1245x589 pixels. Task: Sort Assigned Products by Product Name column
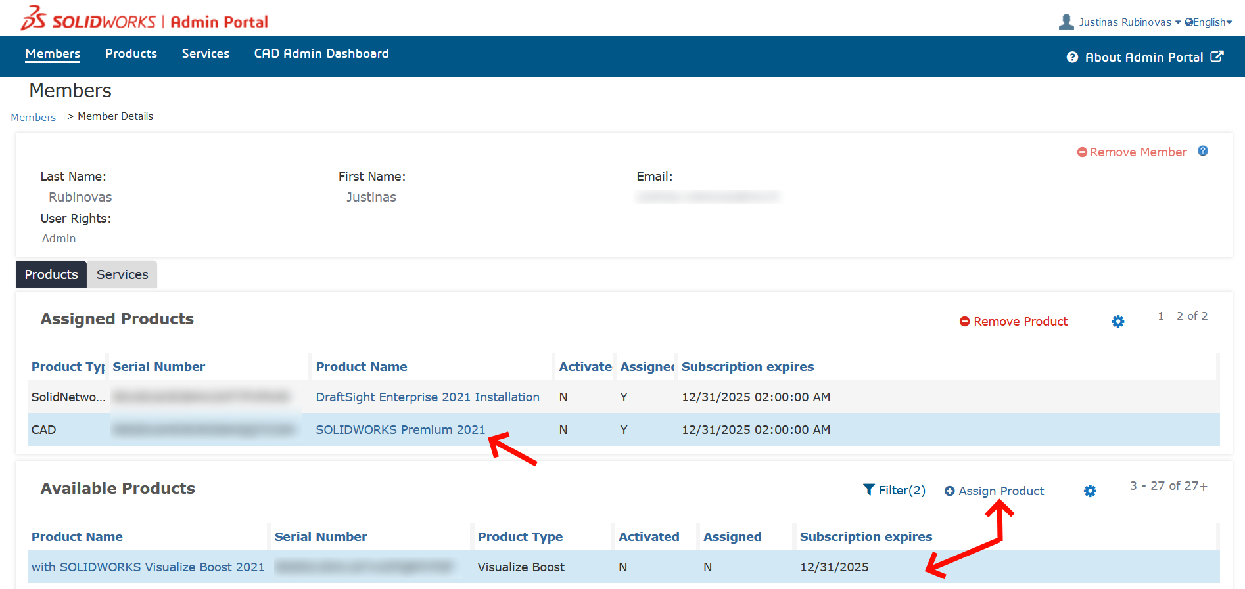[362, 367]
